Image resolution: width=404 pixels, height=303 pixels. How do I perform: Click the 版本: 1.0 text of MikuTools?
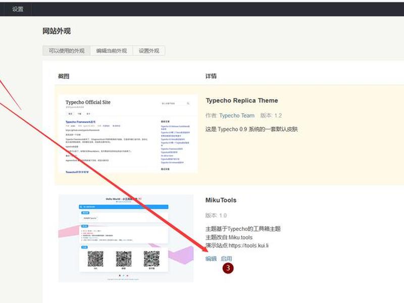[216, 216]
